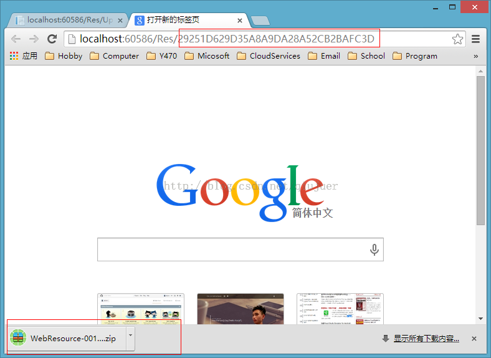Close the 打开新的标签页 tab
Screen dimensions: 491x358
click(240, 21)
